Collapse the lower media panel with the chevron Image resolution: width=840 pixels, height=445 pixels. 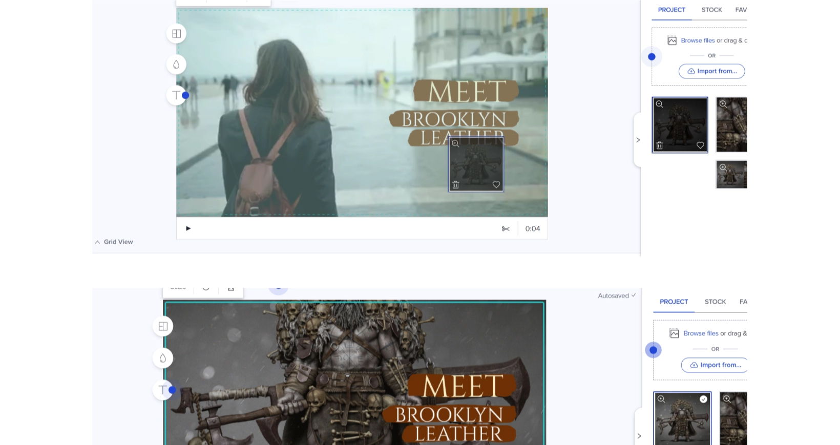639,436
